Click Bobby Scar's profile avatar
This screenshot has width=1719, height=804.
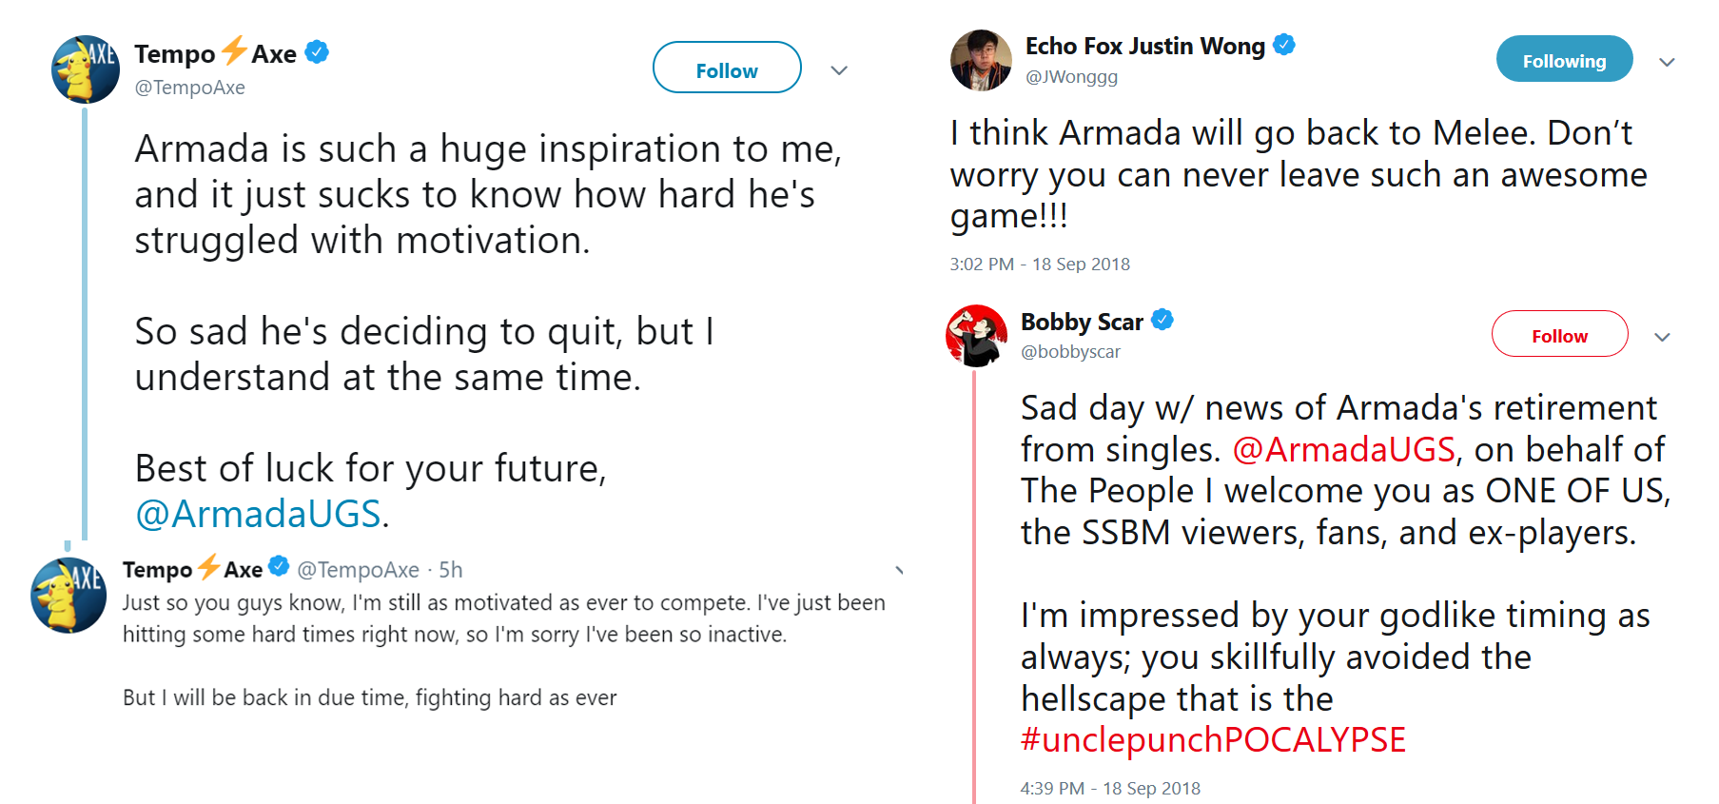pyautogui.click(x=975, y=335)
